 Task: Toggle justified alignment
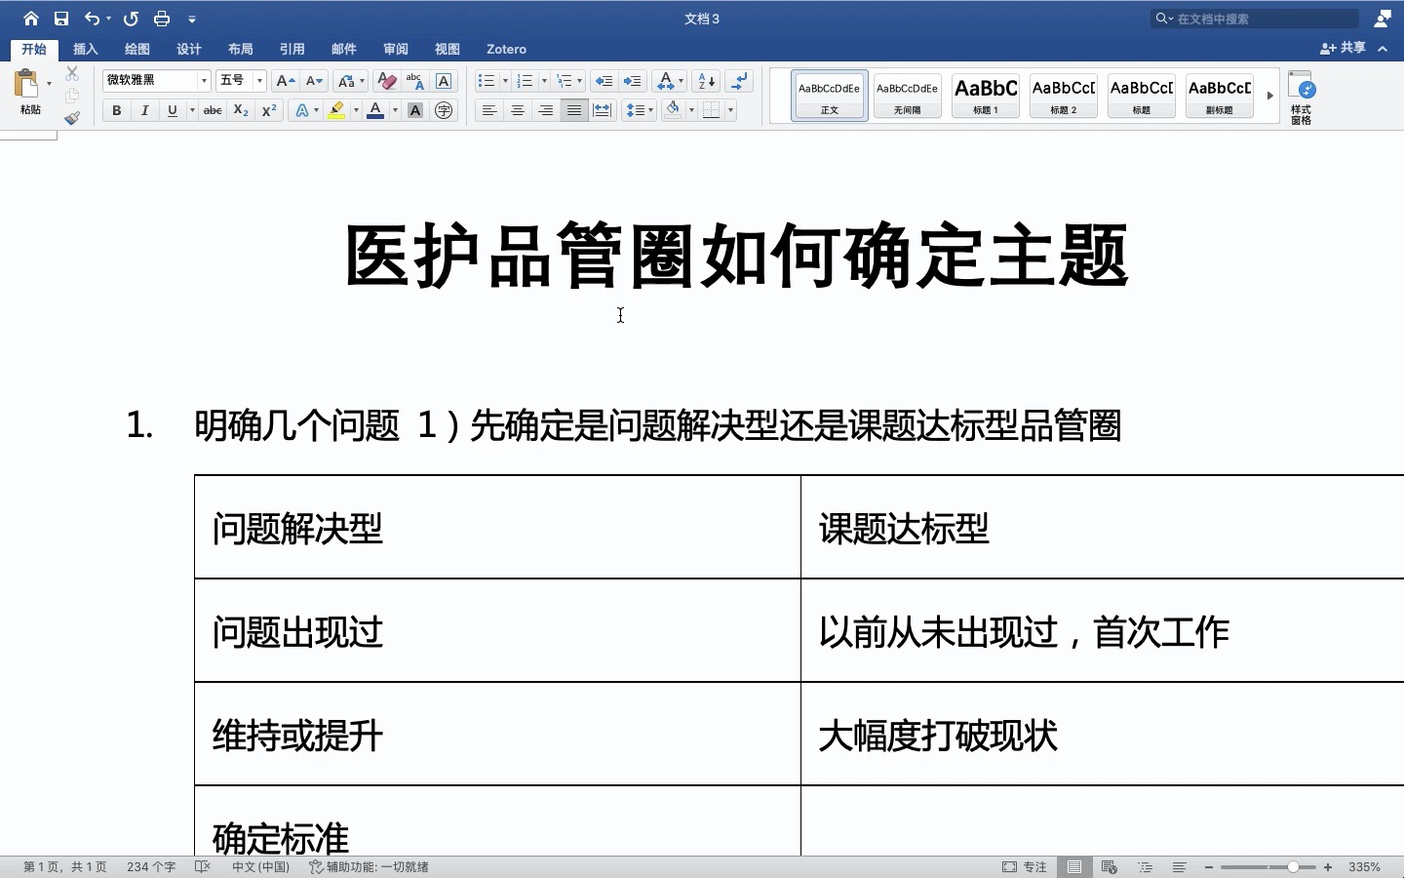tap(574, 110)
